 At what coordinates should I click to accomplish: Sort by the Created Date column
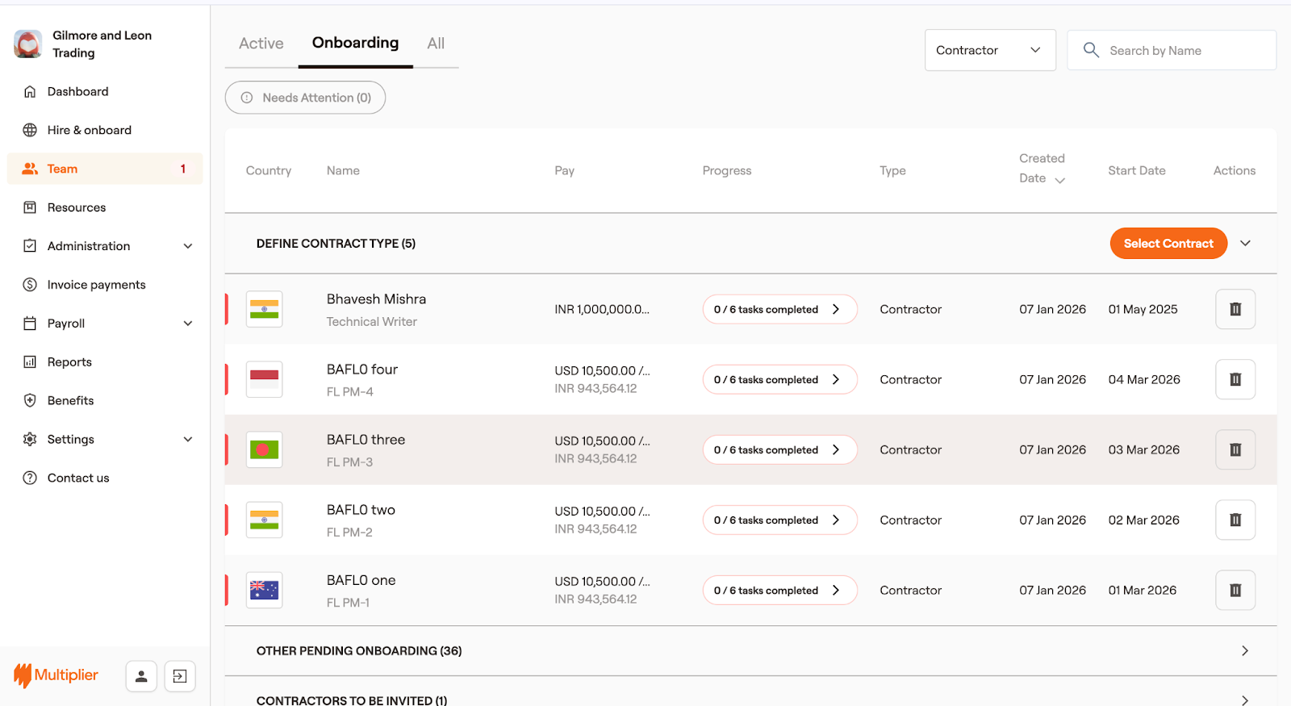pyautogui.click(x=1042, y=169)
